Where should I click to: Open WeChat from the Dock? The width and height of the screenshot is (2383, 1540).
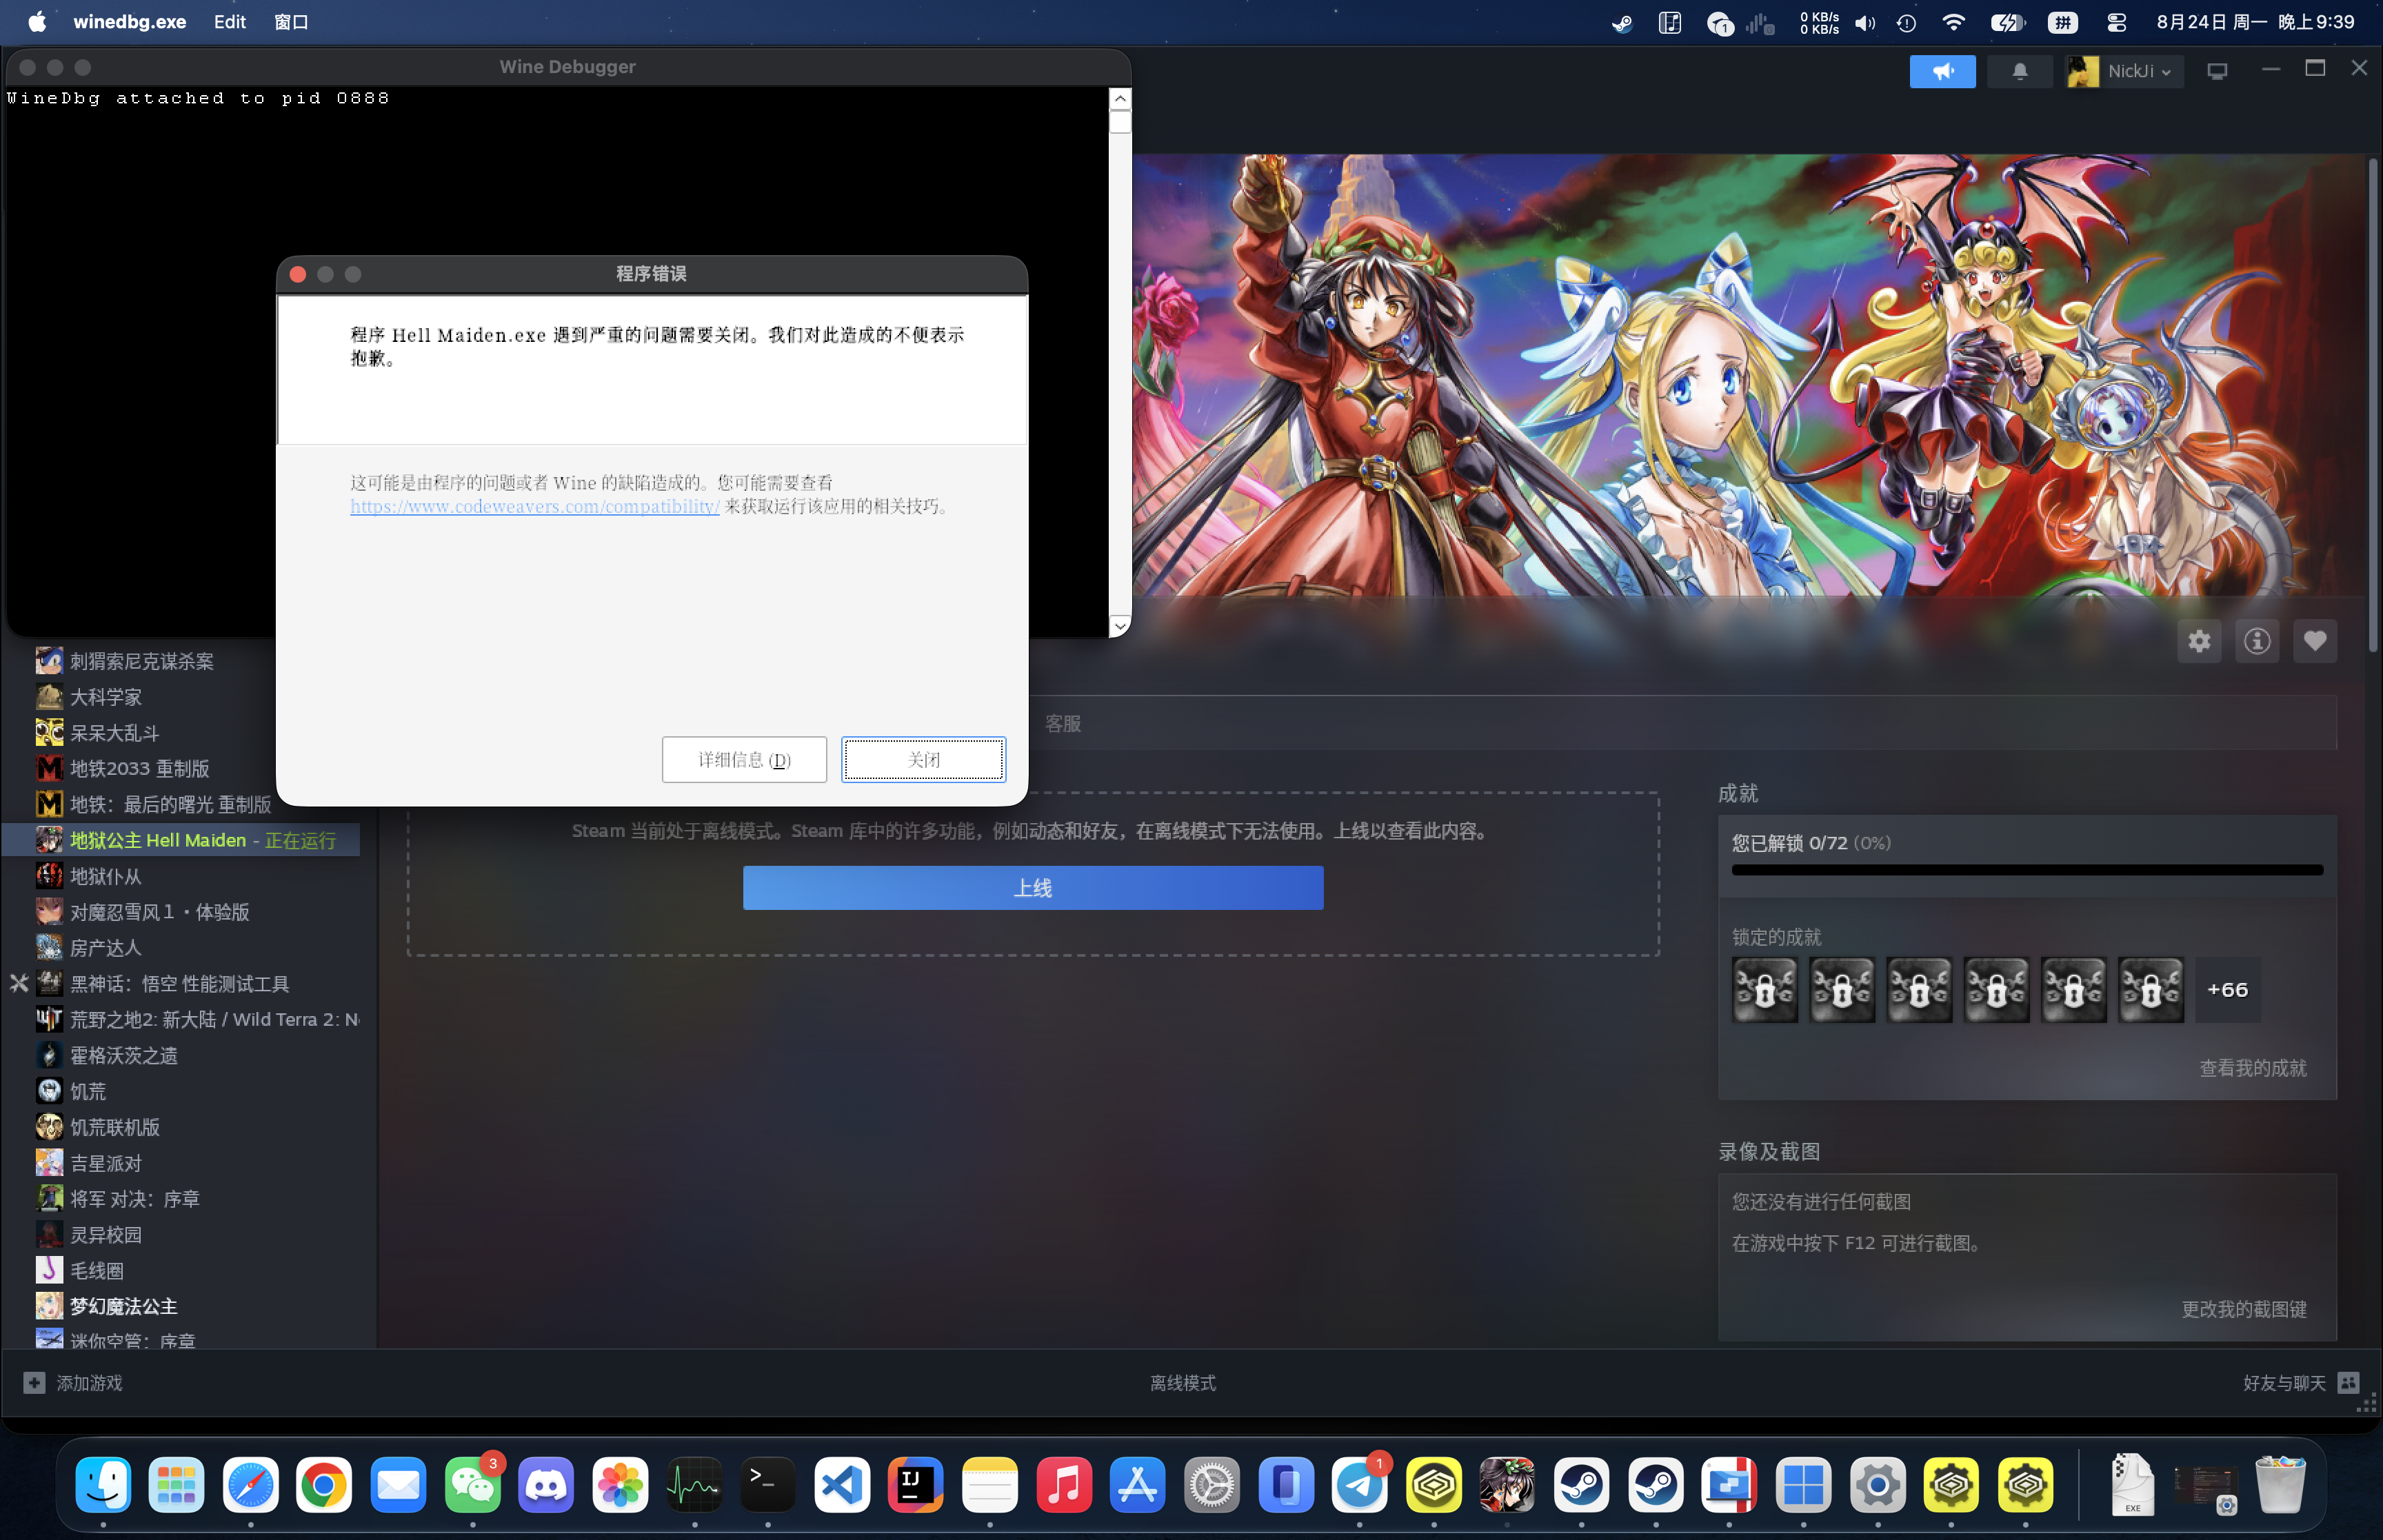point(472,1485)
